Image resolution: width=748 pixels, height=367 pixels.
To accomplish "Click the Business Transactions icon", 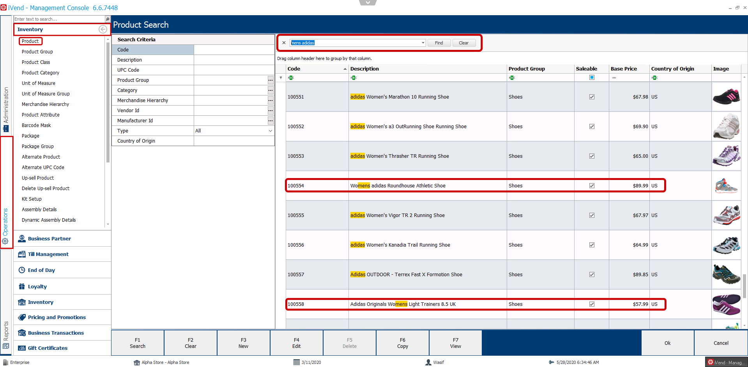I will pos(22,333).
